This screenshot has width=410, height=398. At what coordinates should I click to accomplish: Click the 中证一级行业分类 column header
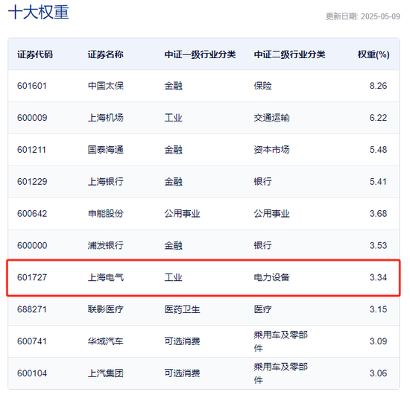[x=200, y=54]
